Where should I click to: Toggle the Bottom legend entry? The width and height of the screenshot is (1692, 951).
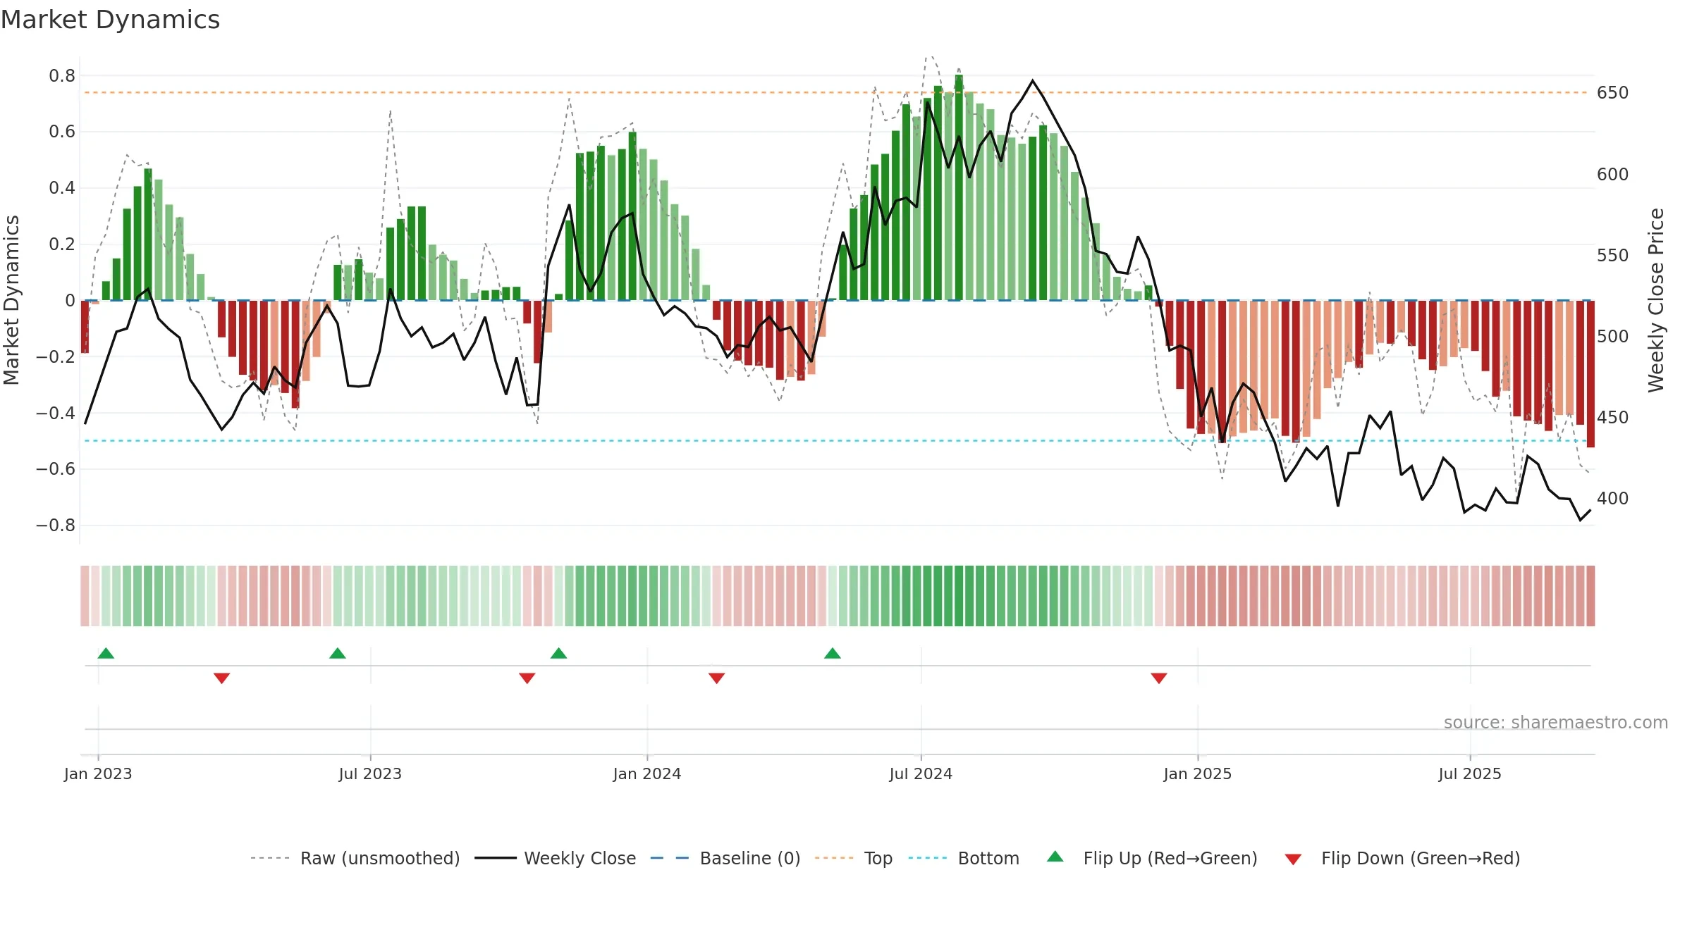(964, 858)
